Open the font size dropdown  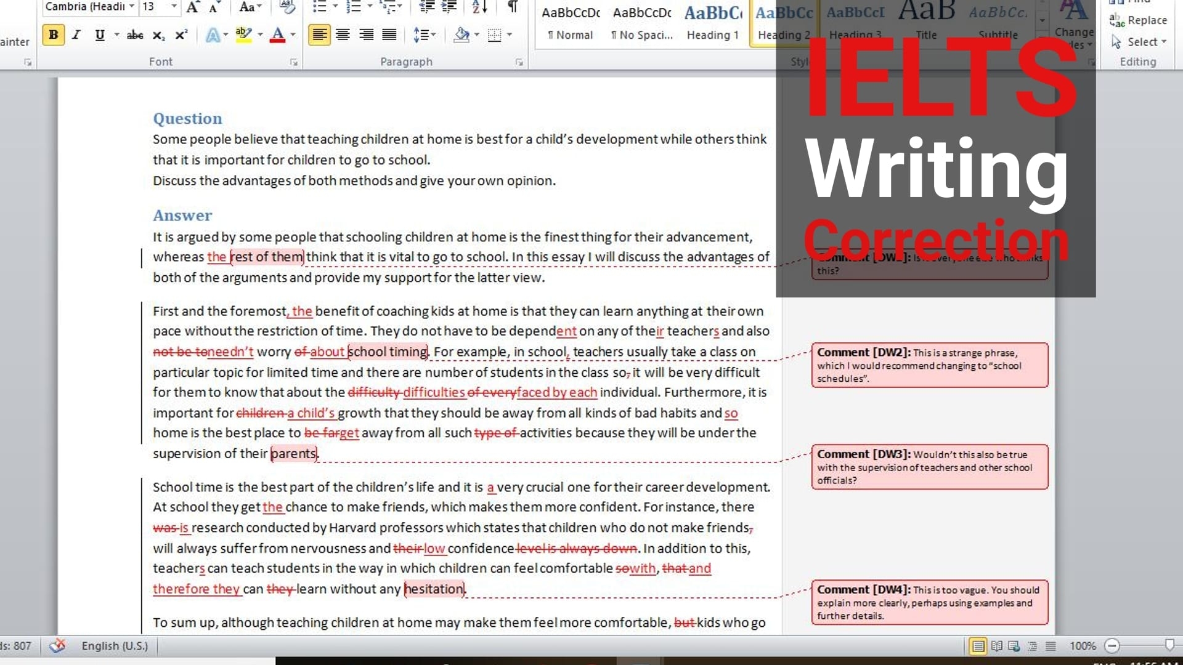pyautogui.click(x=174, y=7)
